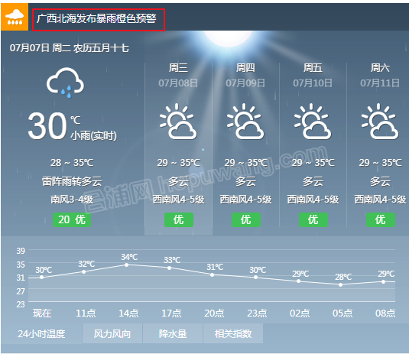
Task: Click the 20点 time axis label
Action: (x=214, y=313)
